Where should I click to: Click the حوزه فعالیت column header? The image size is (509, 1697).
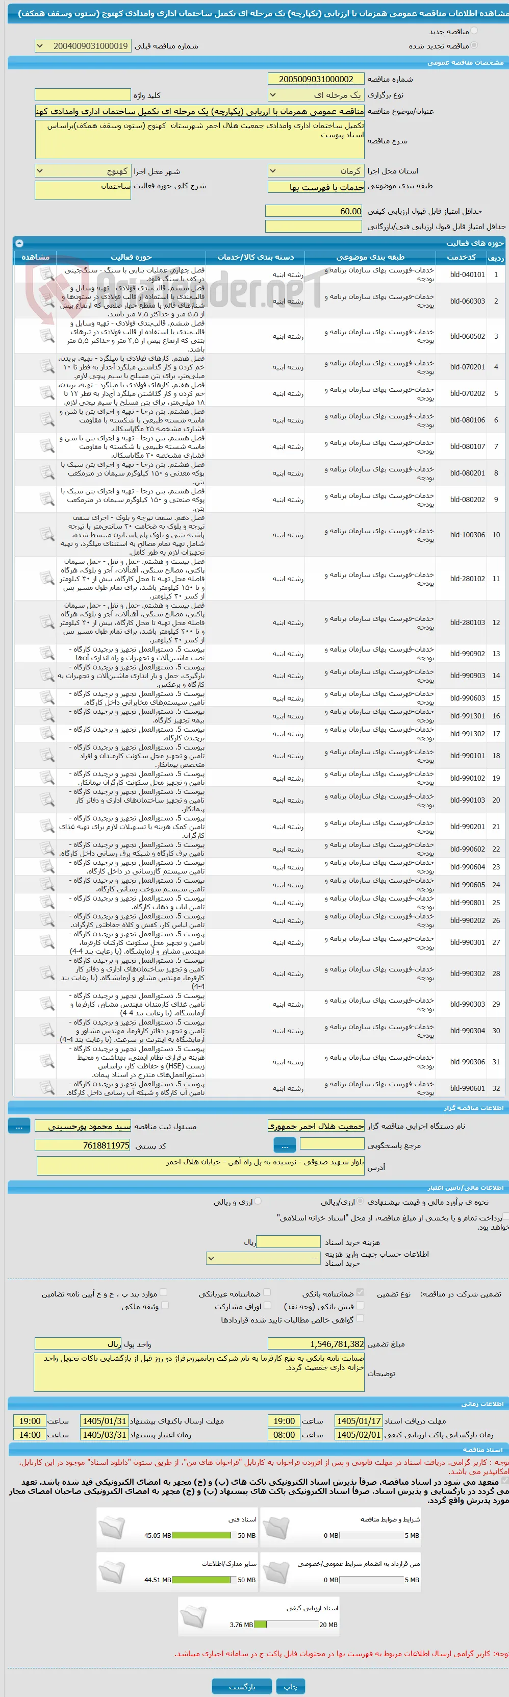(131, 257)
